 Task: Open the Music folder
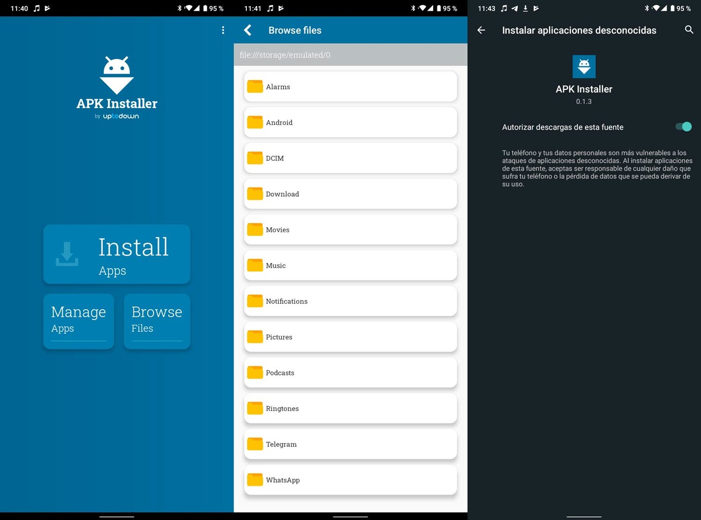click(350, 265)
